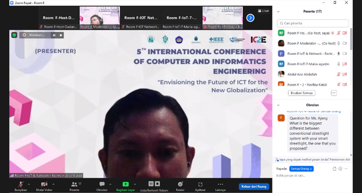Viewport: 362px width, 193px height.
Task: Open the Aplikasi apps panel
Action: tap(200, 184)
